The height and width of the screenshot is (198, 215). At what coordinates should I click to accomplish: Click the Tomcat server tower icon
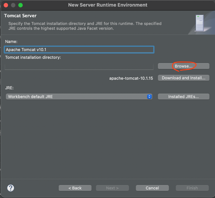[200, 23]
